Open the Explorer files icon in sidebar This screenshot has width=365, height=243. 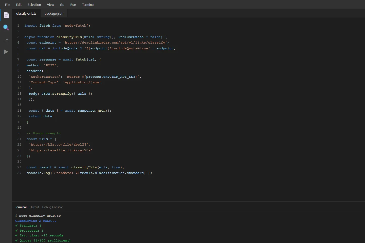point(6,15)
